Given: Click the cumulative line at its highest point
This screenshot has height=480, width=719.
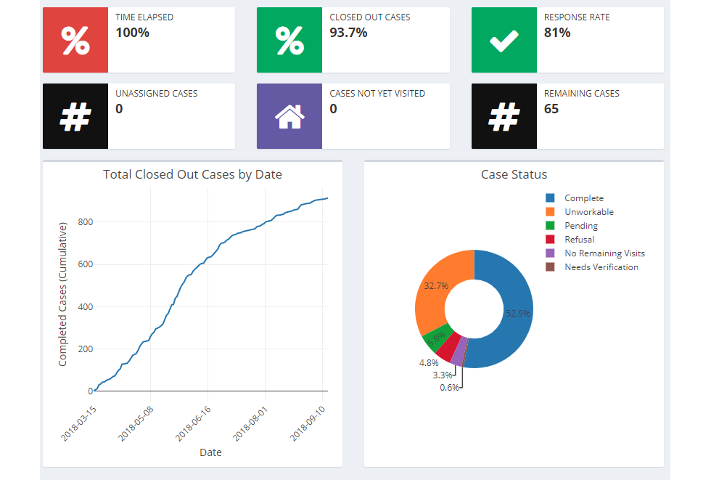Looking at the screenshot, I should click(326, 198).
